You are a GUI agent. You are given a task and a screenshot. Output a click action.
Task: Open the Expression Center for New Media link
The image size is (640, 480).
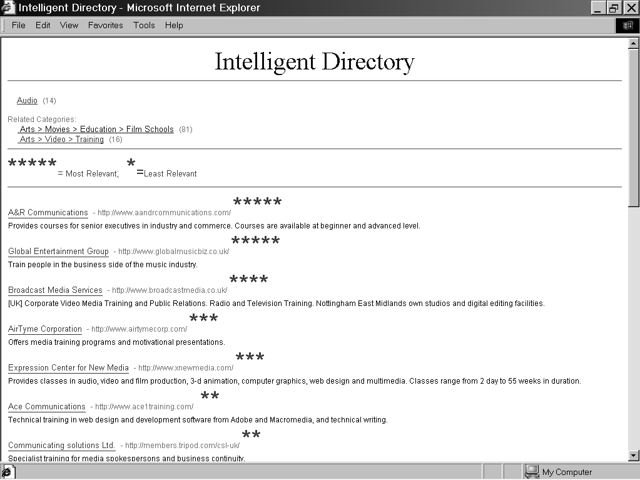[x=68, y=368]
